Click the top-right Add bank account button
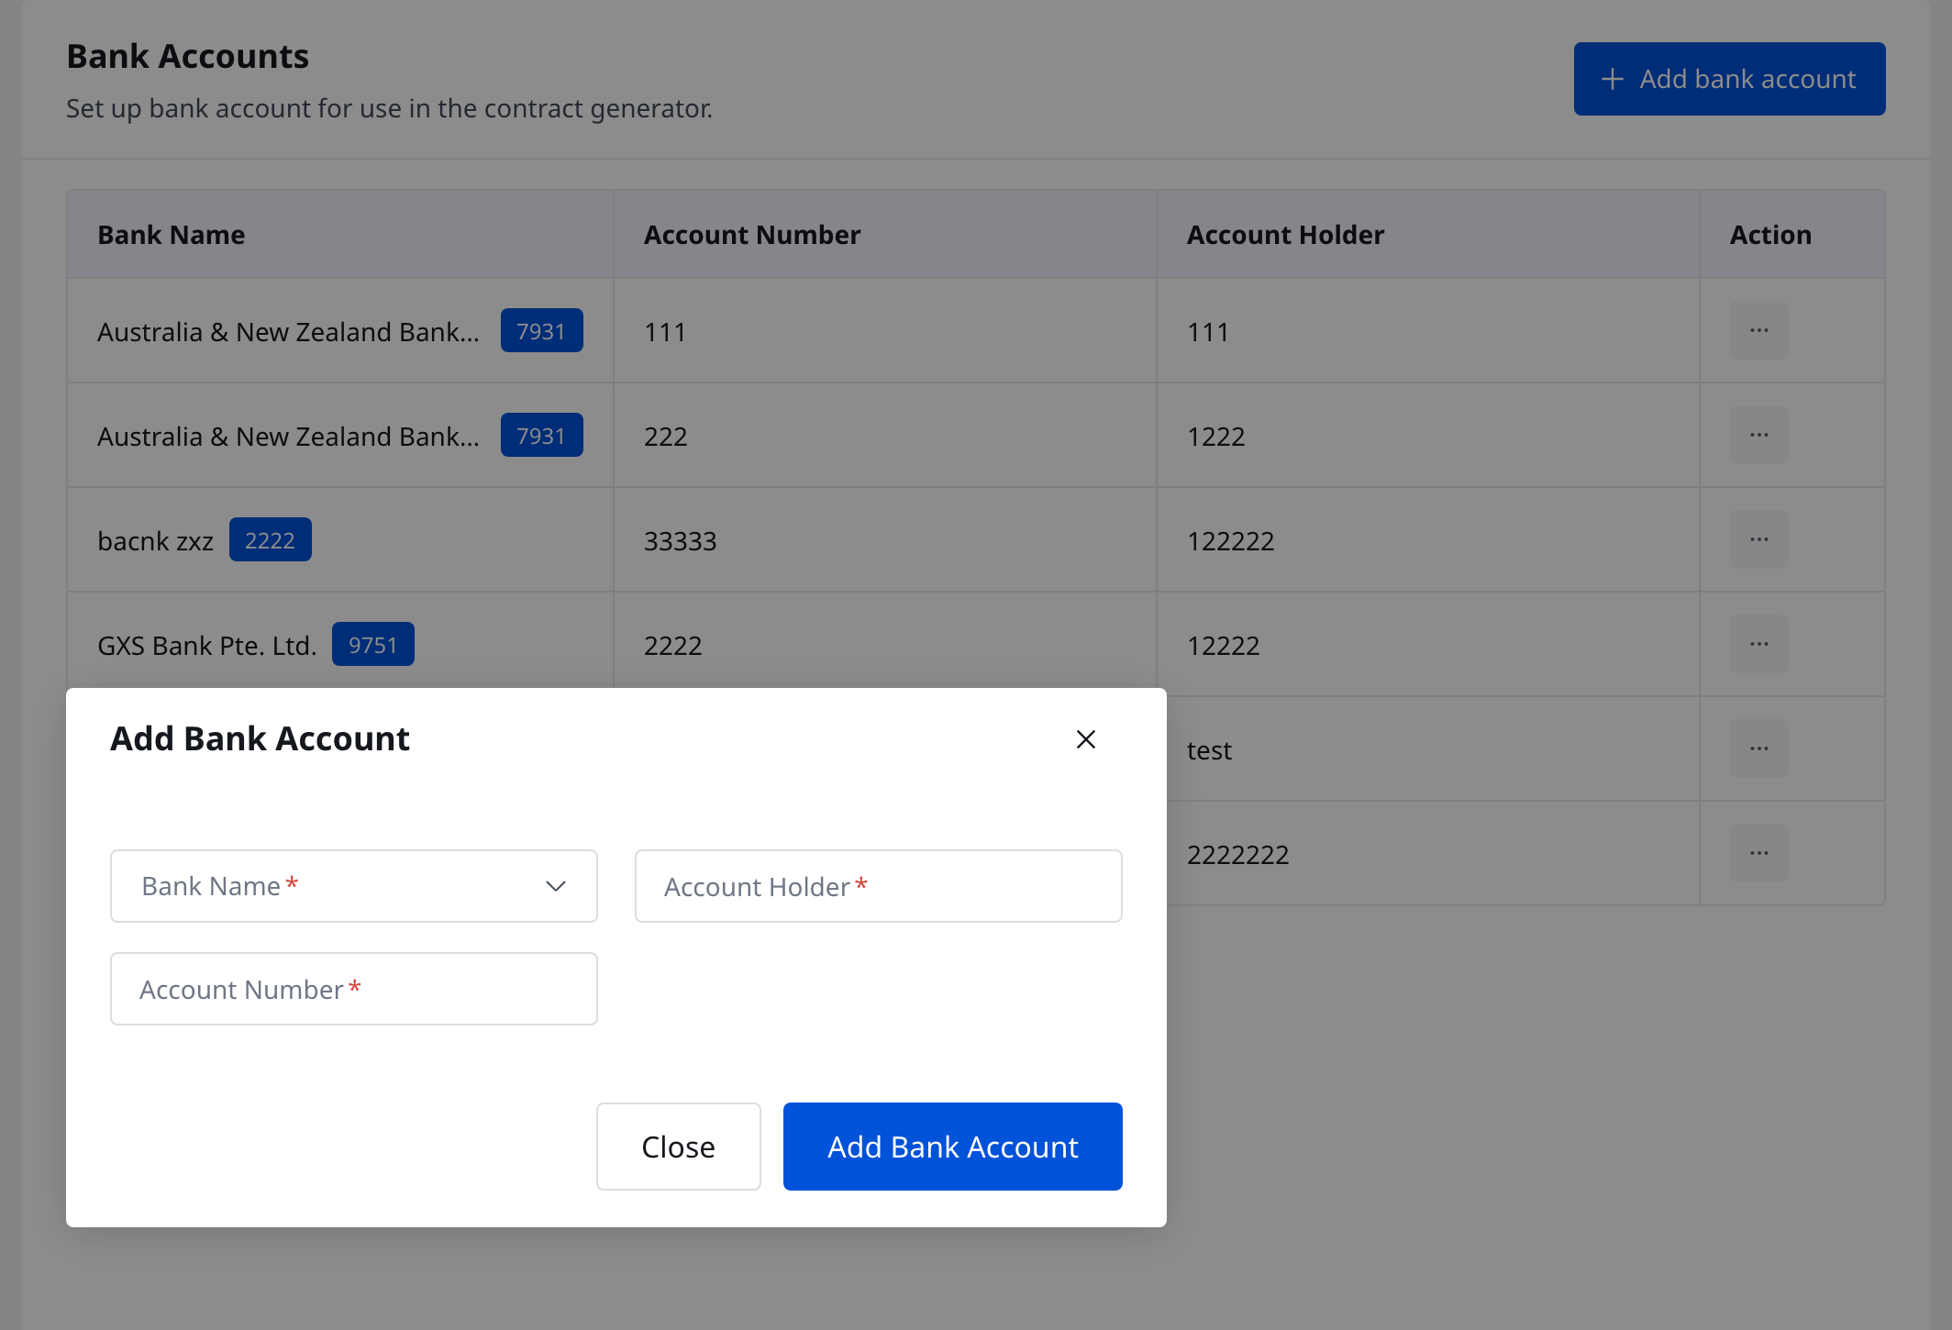The image size is (1952, 1330). pos(1730,79)
